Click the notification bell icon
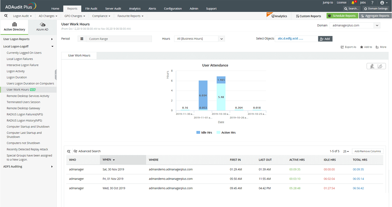 pyautogui.click(x=353, y=3)
